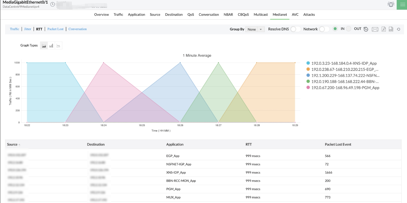Sort the table by Source column
The width and height of the screenshot is (407, 203).
tap(12, 145)
